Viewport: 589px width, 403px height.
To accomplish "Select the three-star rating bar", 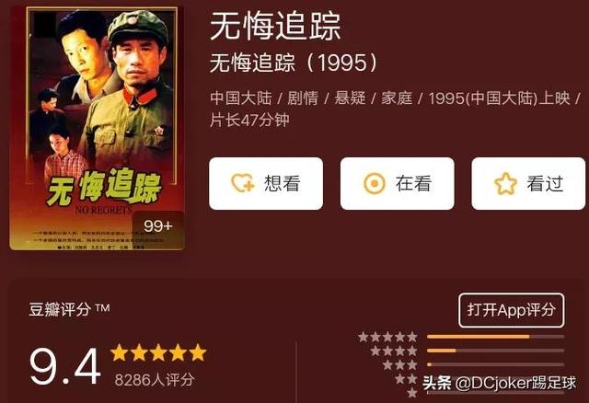I will pyautogui.click(x=495, y=364).
